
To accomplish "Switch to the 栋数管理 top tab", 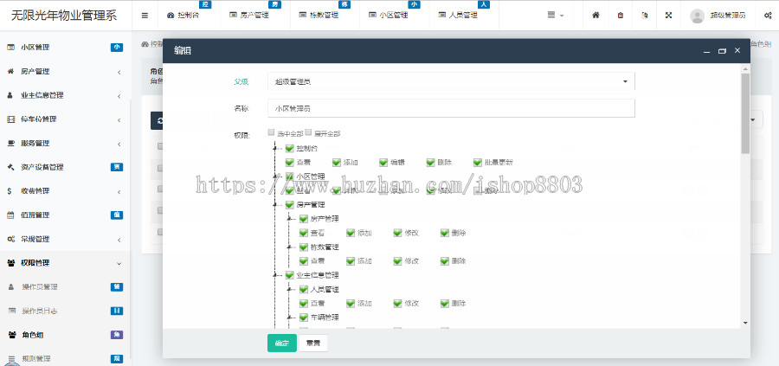I will (324, 16).
